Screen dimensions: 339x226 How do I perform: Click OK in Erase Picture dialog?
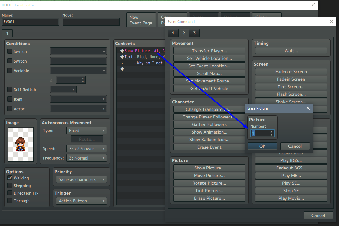coord(262,146)
